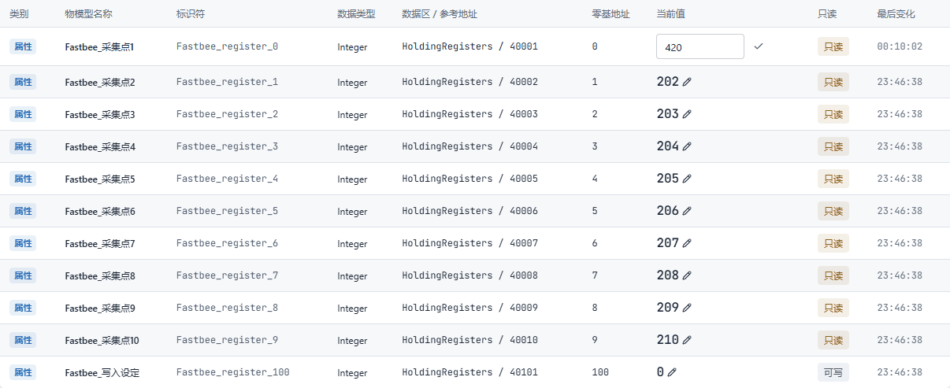The image size is (950, 388).
Task: Click the 只读 tag in the Fastbee_采集点5 row
Action: point(833,179)
